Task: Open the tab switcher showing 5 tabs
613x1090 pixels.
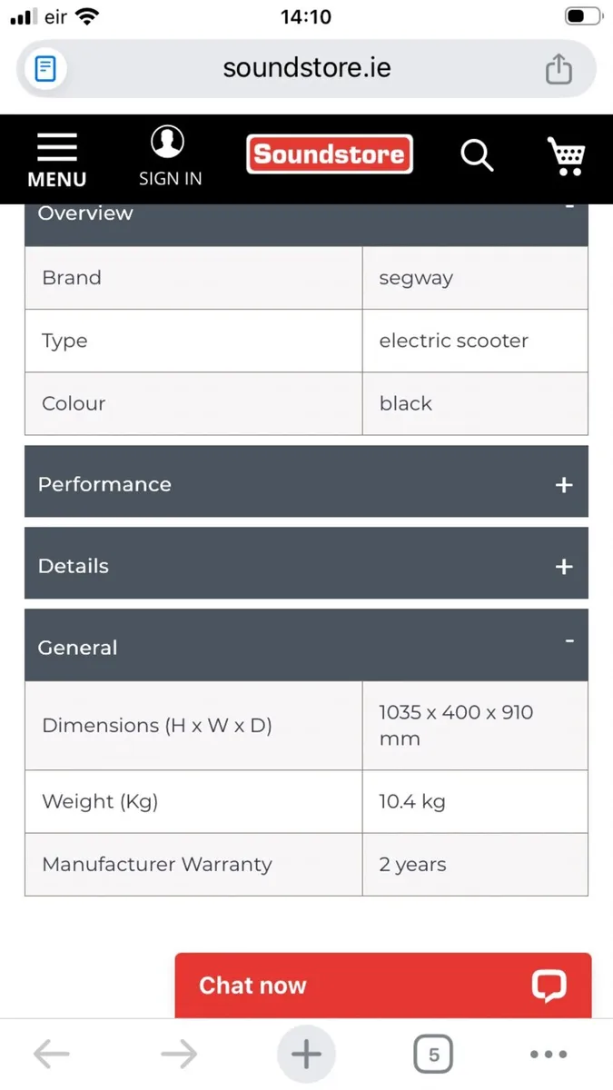Action: click(433, 1054)
